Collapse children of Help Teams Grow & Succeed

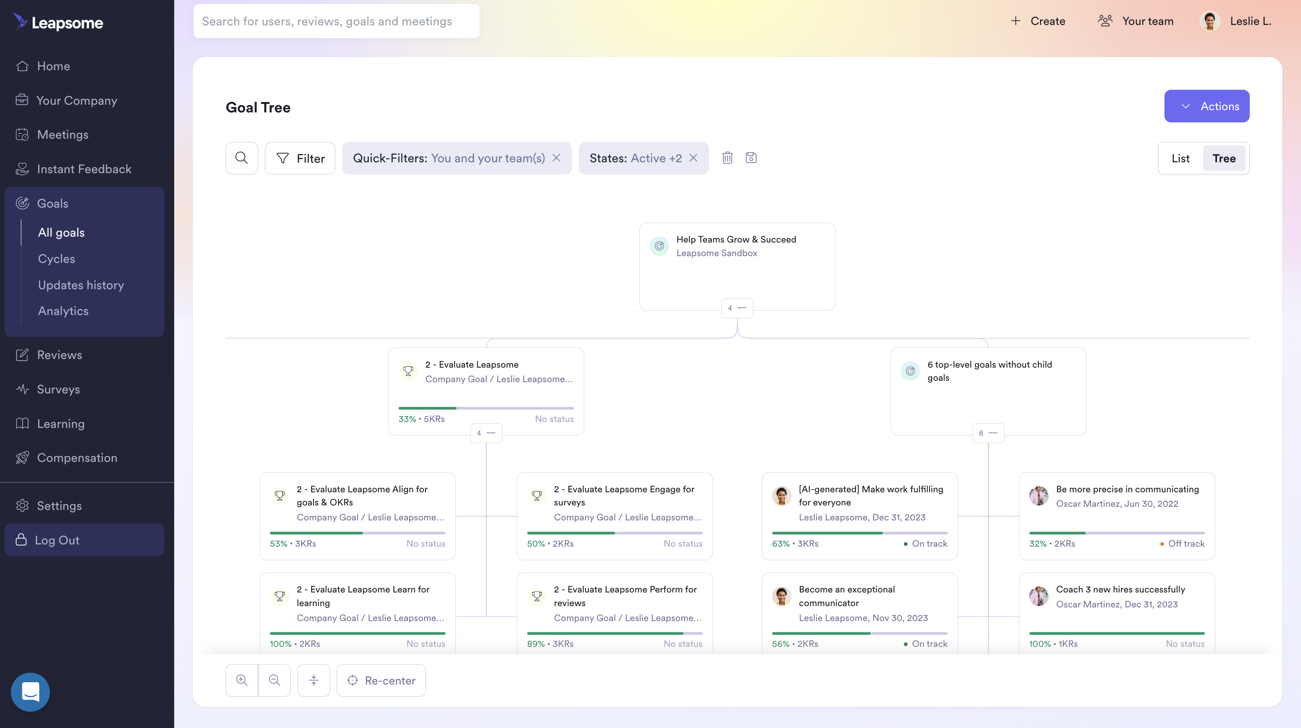coord(737,308)
